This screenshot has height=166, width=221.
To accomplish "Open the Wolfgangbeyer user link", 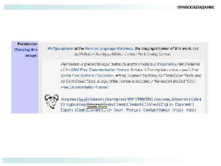I will [x=60, y=49].
